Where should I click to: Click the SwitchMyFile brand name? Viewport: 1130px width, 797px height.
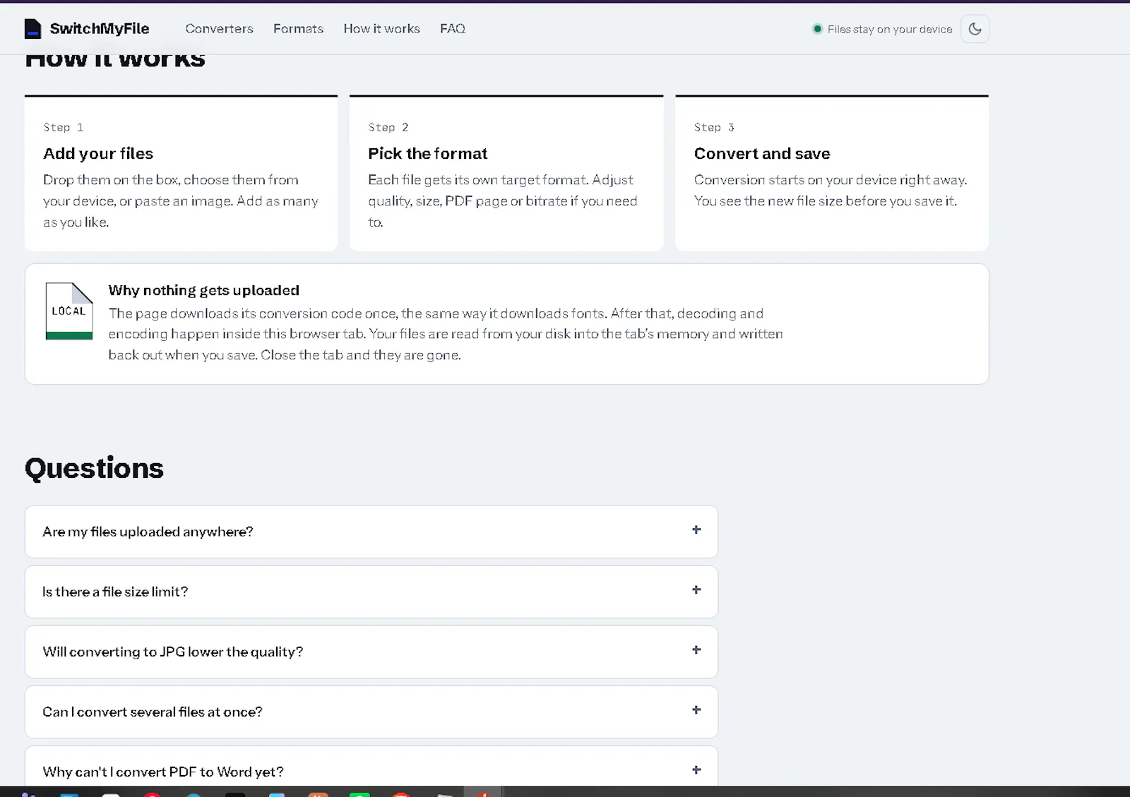tap(100, 29)
